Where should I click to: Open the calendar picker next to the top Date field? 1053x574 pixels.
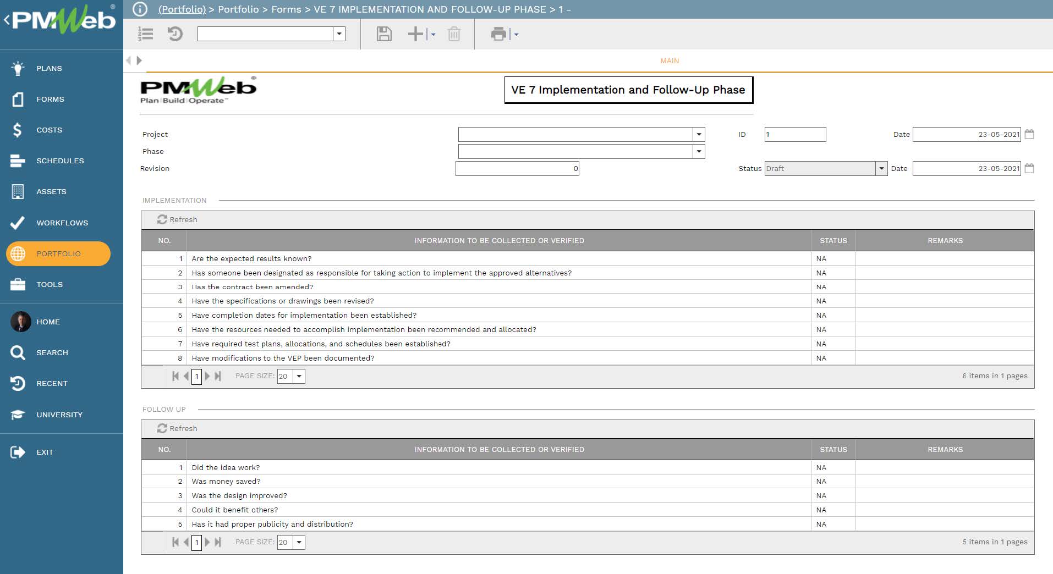tap(1030, 134)
